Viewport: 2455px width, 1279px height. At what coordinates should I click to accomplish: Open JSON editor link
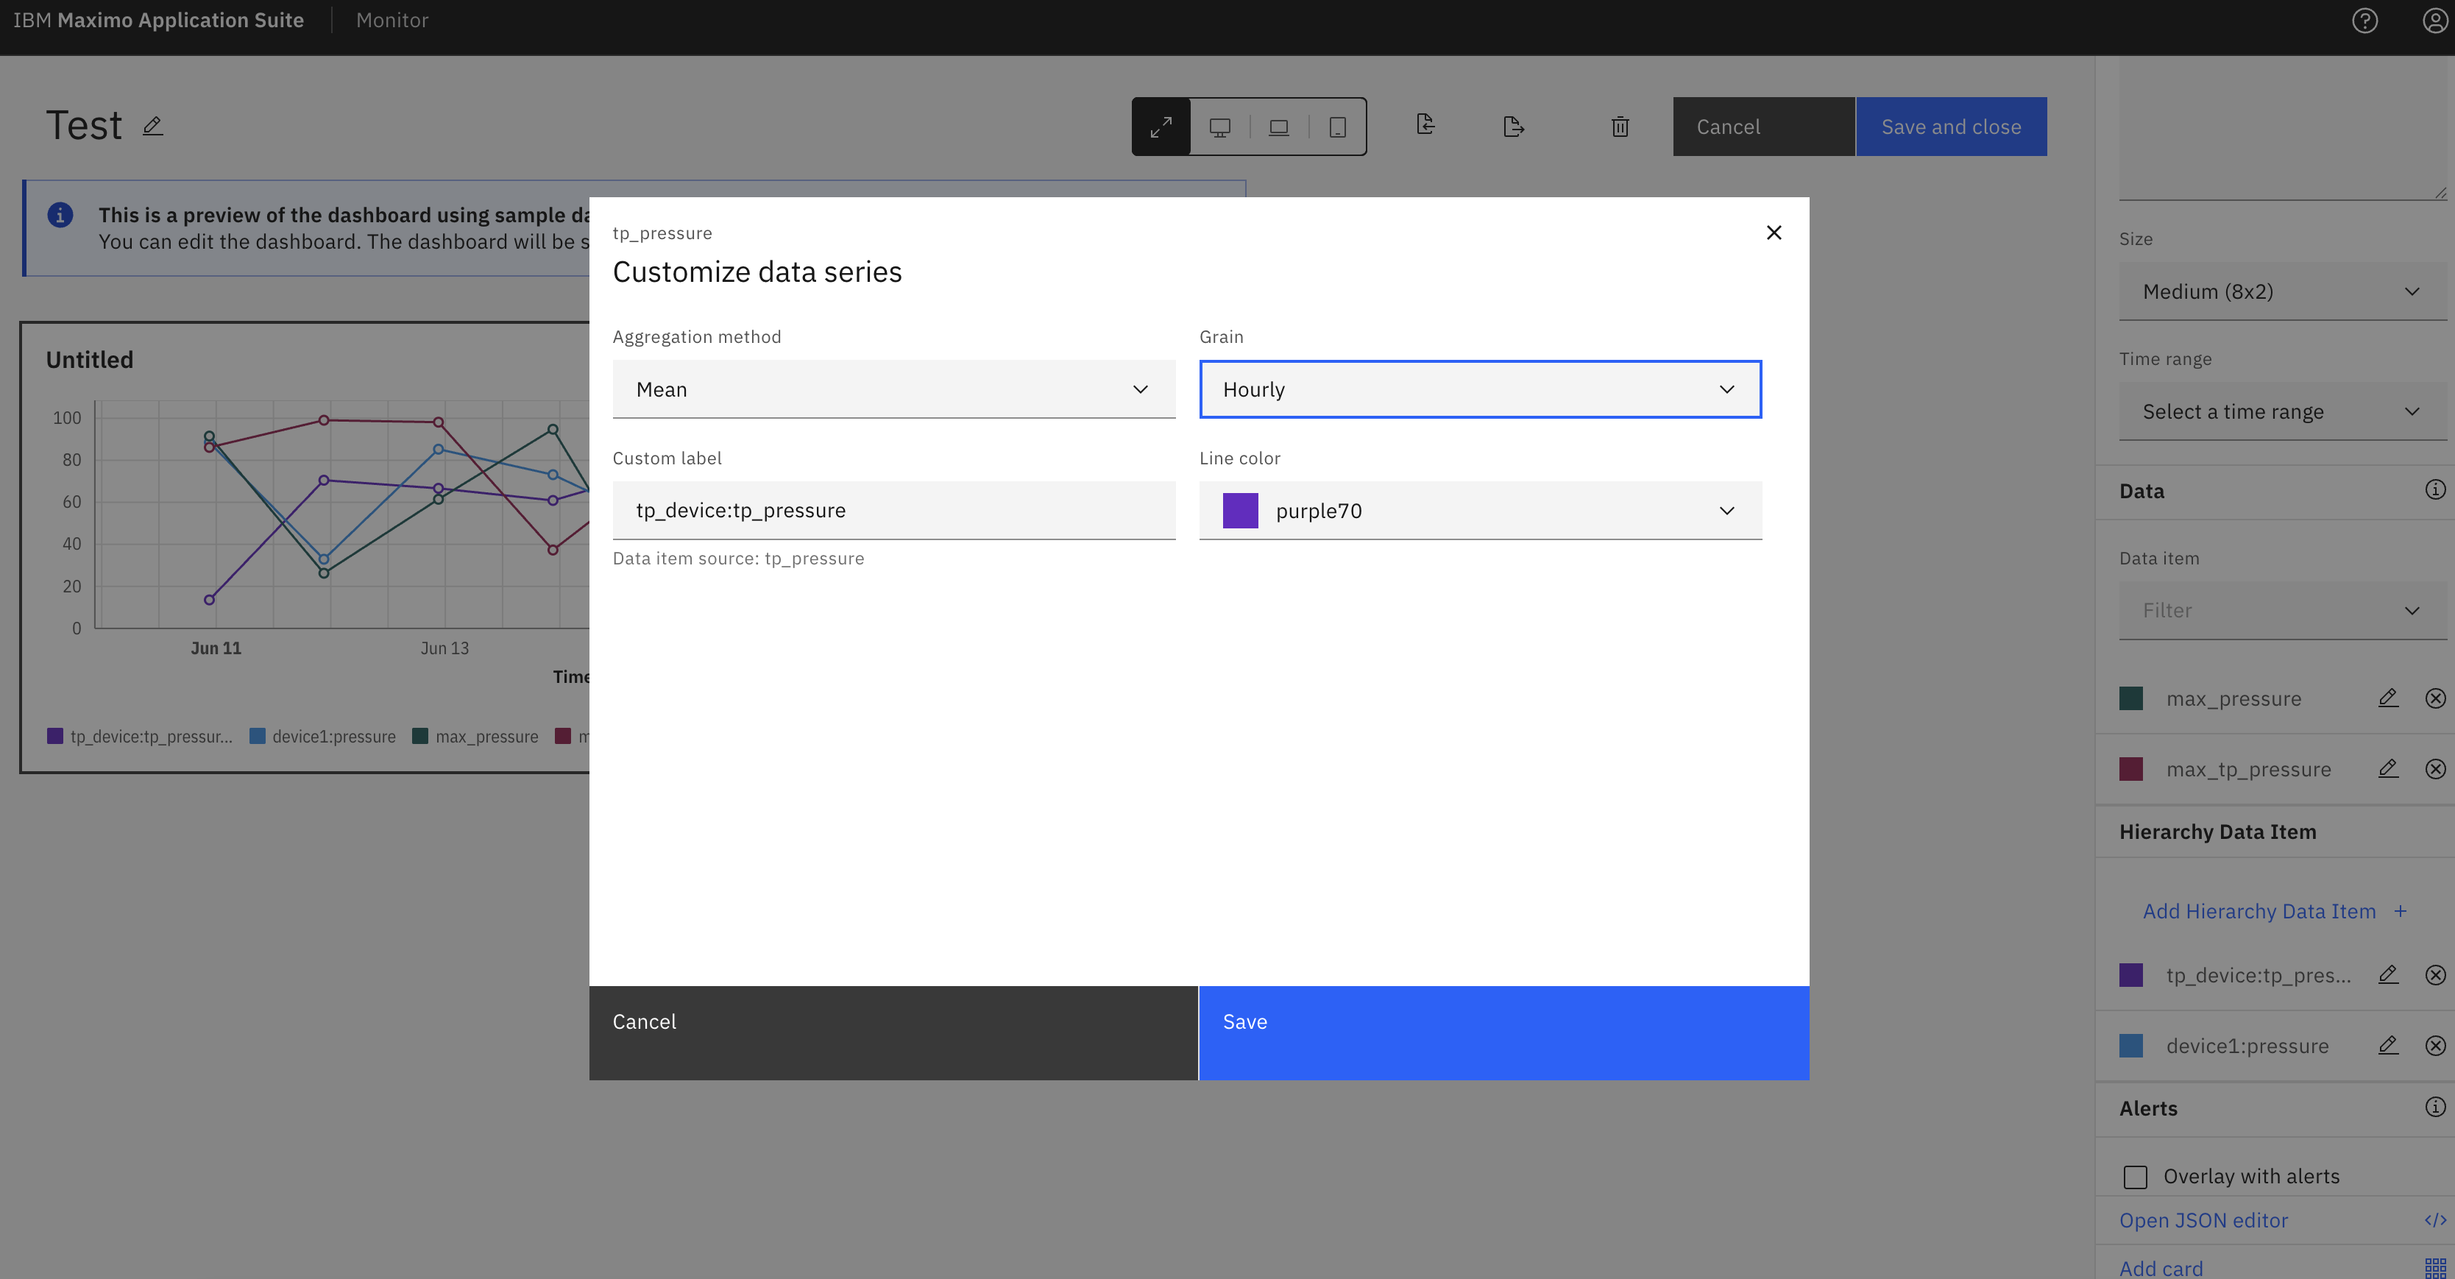tap(2203, 1220)
